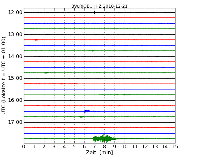The width and height of the screenshot is (199, 159).
Task: Click the red trace bump just after 13:00
Action: [36, 40]
